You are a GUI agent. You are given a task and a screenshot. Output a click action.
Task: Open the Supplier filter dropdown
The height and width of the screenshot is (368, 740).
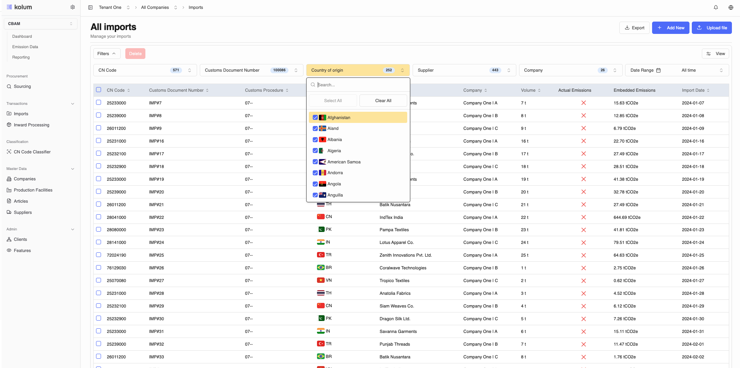[464, 70]
